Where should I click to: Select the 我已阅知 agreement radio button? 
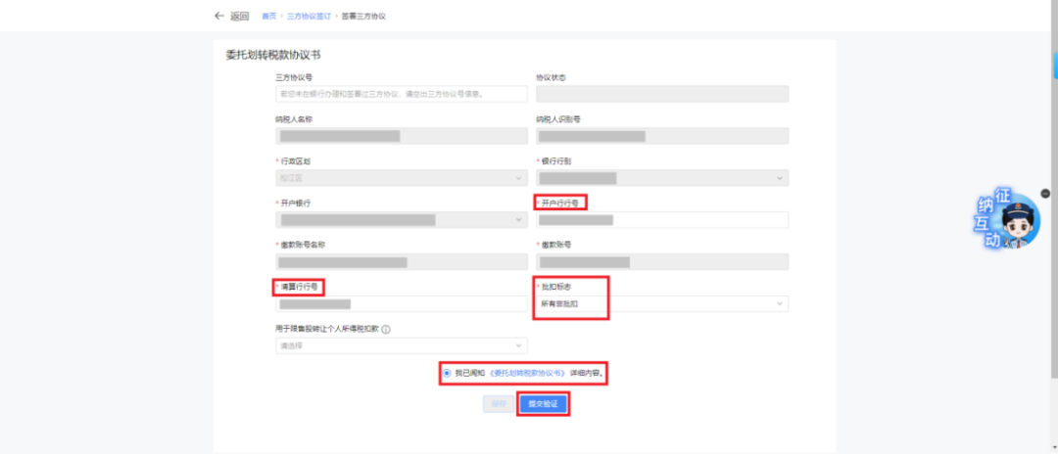[447, 373]
